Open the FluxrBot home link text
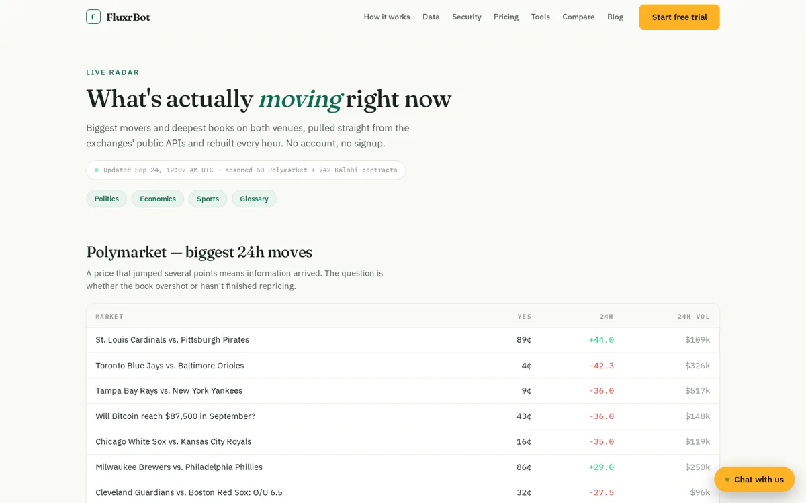The image size is (806, 503). click(x=128, y=17)
